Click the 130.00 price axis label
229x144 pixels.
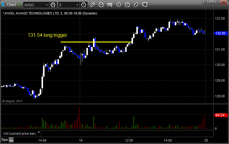pos(220,65)
